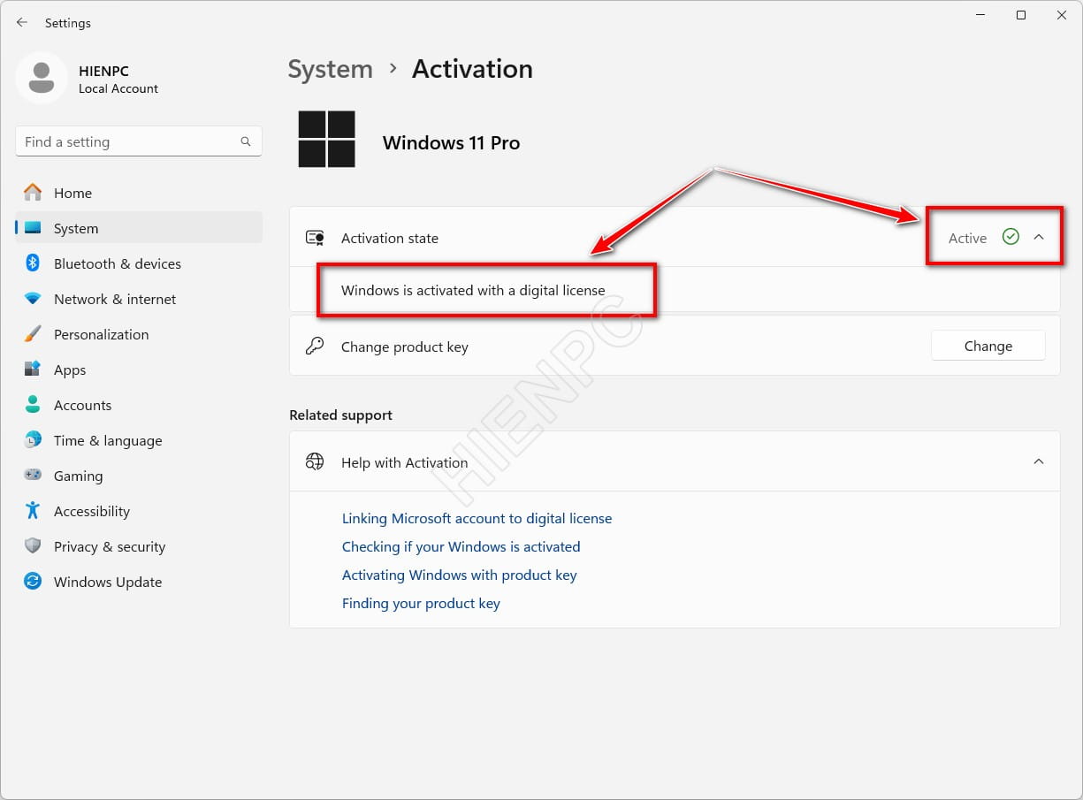Click the Personalization paintbrush icon
Viewport: 1083px width, 800px height.
click(33, 334)
